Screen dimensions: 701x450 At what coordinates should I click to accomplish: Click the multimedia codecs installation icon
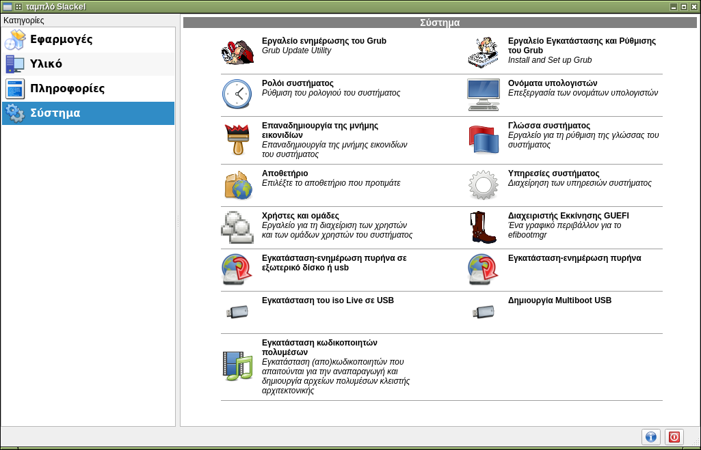(x=237, y=365)
